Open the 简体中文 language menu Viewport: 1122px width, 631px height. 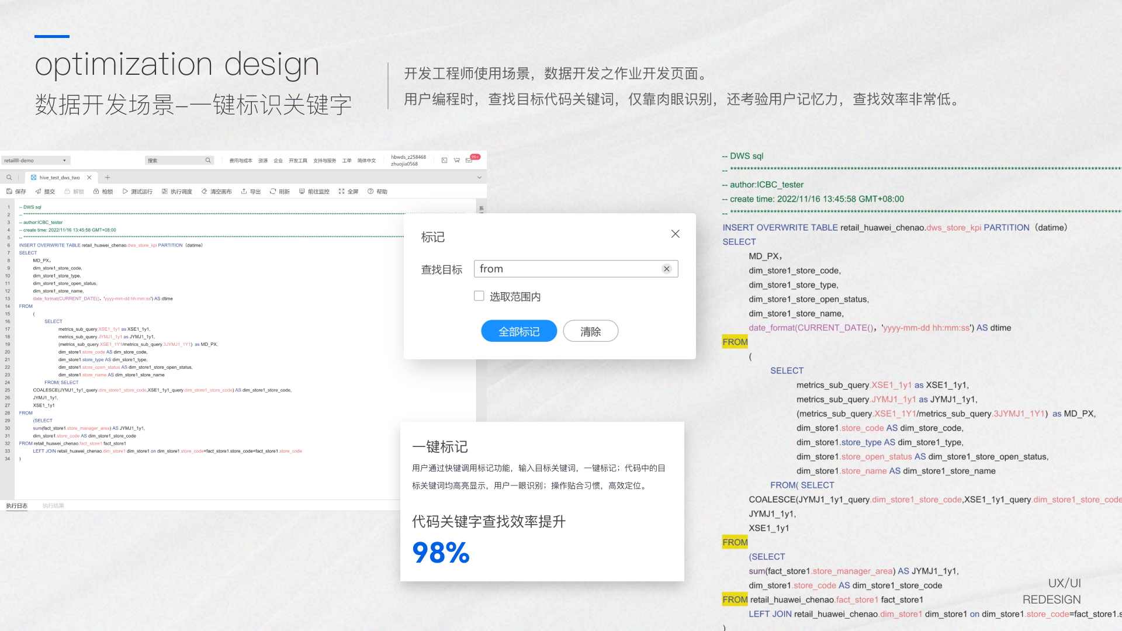pyautogui.click(x=366, y=161)
